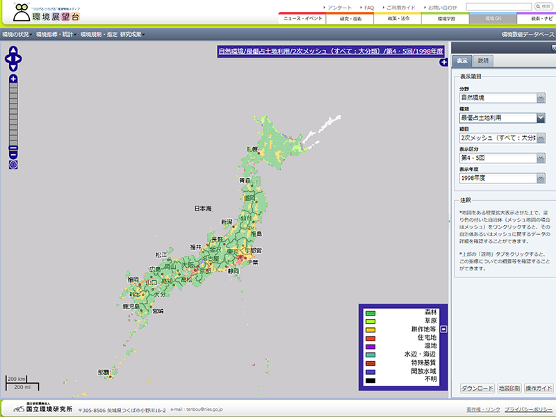The height and width of the screenshot is (417, 556).
Task: Open the 環境の状況 dropdown menu
Action: pos(17,34)
